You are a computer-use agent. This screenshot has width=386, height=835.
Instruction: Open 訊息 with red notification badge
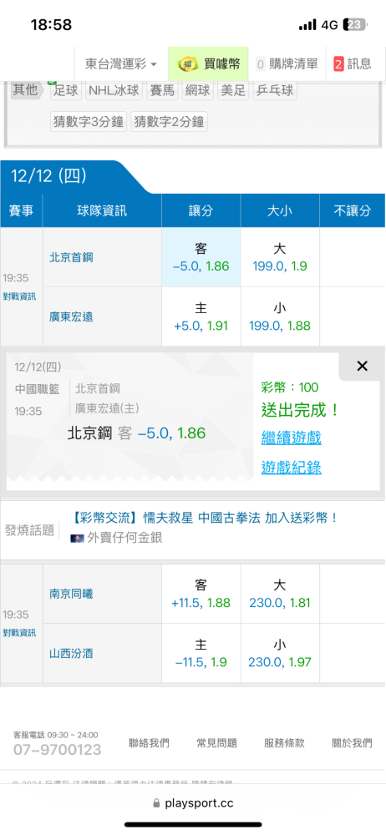[x=353, y=64]
